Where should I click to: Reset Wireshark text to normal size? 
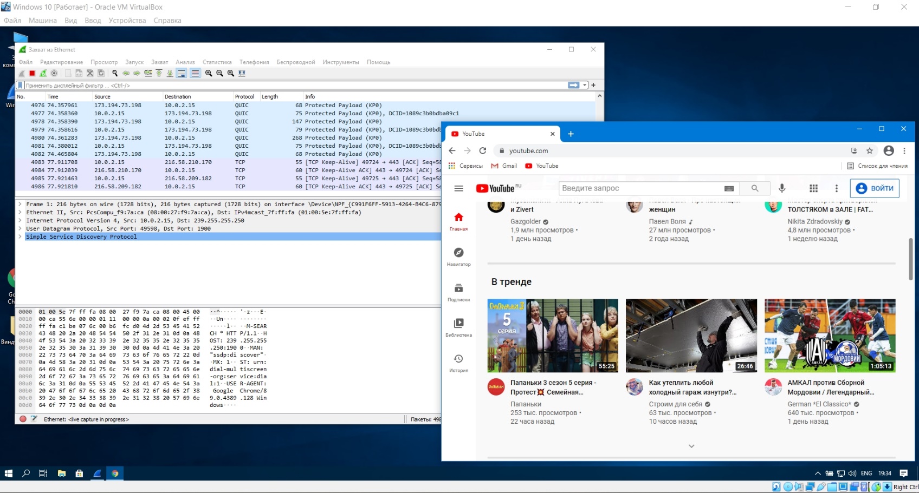tap(231, 73)
